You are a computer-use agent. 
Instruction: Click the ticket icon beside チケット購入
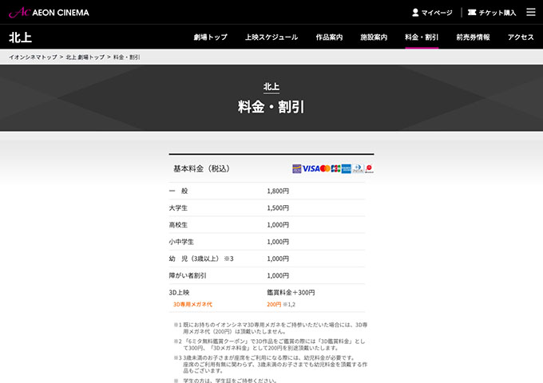[x=472, y=13]
